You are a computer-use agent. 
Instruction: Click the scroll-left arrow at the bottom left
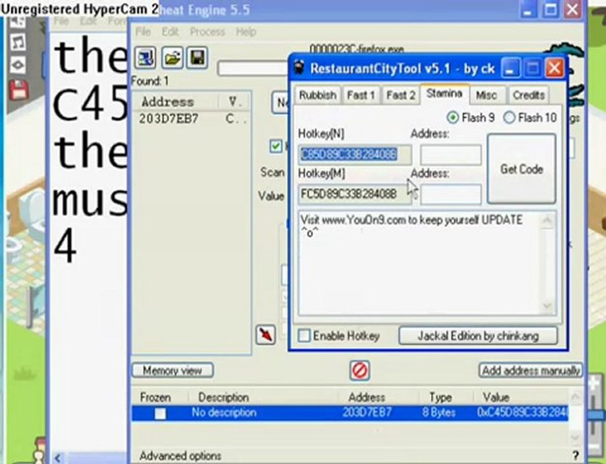[58, 458]
